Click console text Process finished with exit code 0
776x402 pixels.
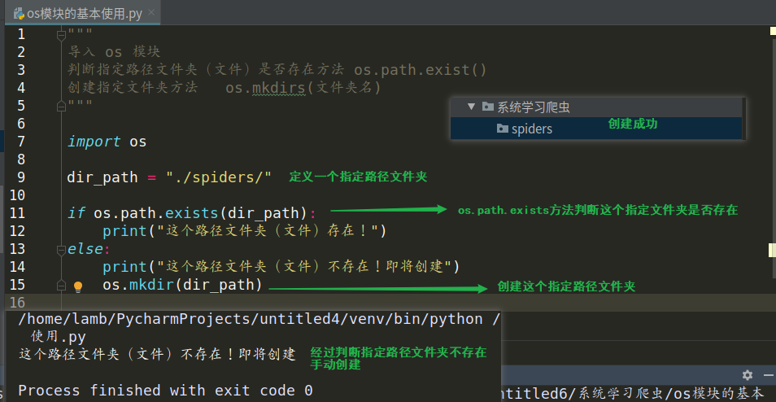[x=165, y=391]
